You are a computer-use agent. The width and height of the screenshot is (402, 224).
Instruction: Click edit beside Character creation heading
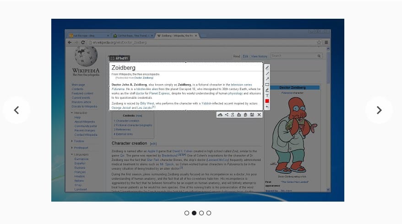click(x=153, y=144)
